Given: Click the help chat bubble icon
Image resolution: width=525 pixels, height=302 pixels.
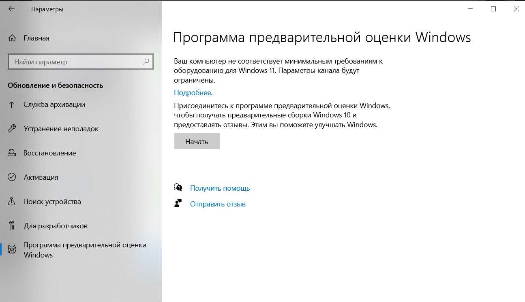Looking at the screenshot, I should [x=178, y=187].
